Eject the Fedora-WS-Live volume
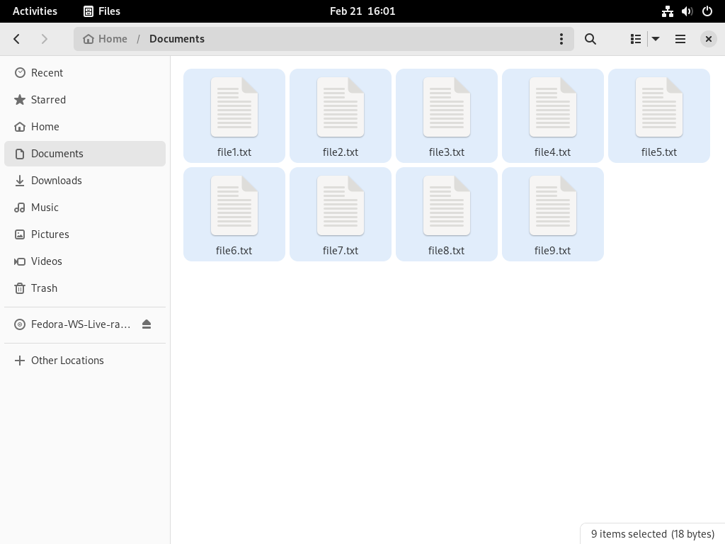Image resolution: width=725 pixels, height=544 pixels. [147, 324]
